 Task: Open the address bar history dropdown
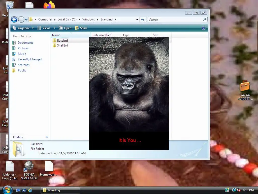pos(137,20)
